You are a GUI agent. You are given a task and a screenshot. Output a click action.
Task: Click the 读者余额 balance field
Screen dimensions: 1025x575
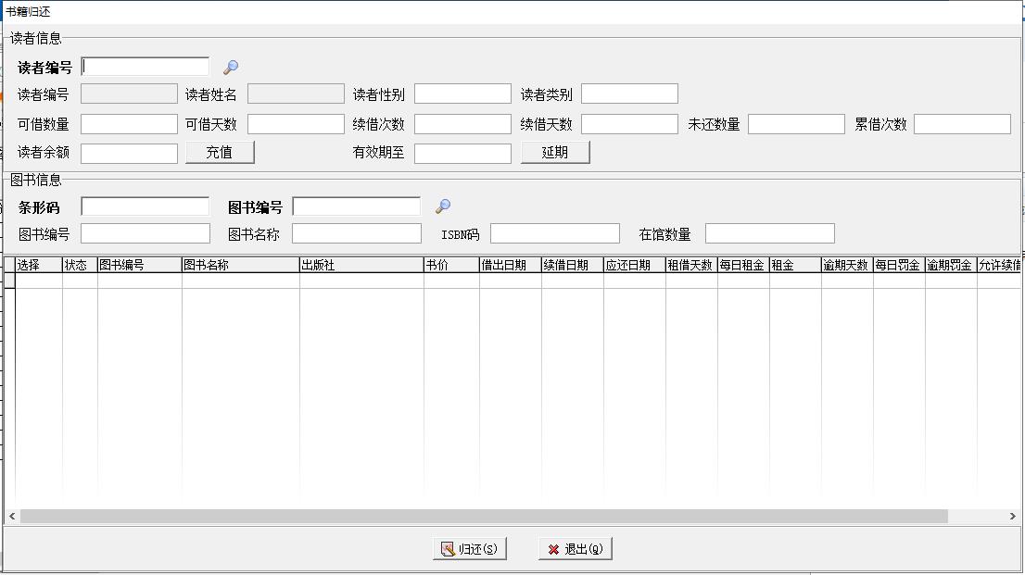[129, 154]
